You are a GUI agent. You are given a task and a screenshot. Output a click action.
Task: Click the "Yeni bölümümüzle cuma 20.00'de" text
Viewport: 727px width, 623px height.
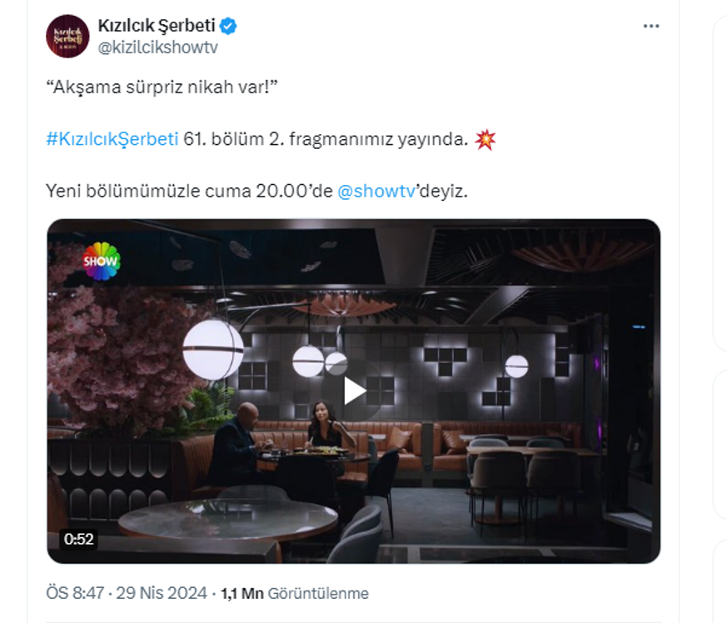(189, 191)
